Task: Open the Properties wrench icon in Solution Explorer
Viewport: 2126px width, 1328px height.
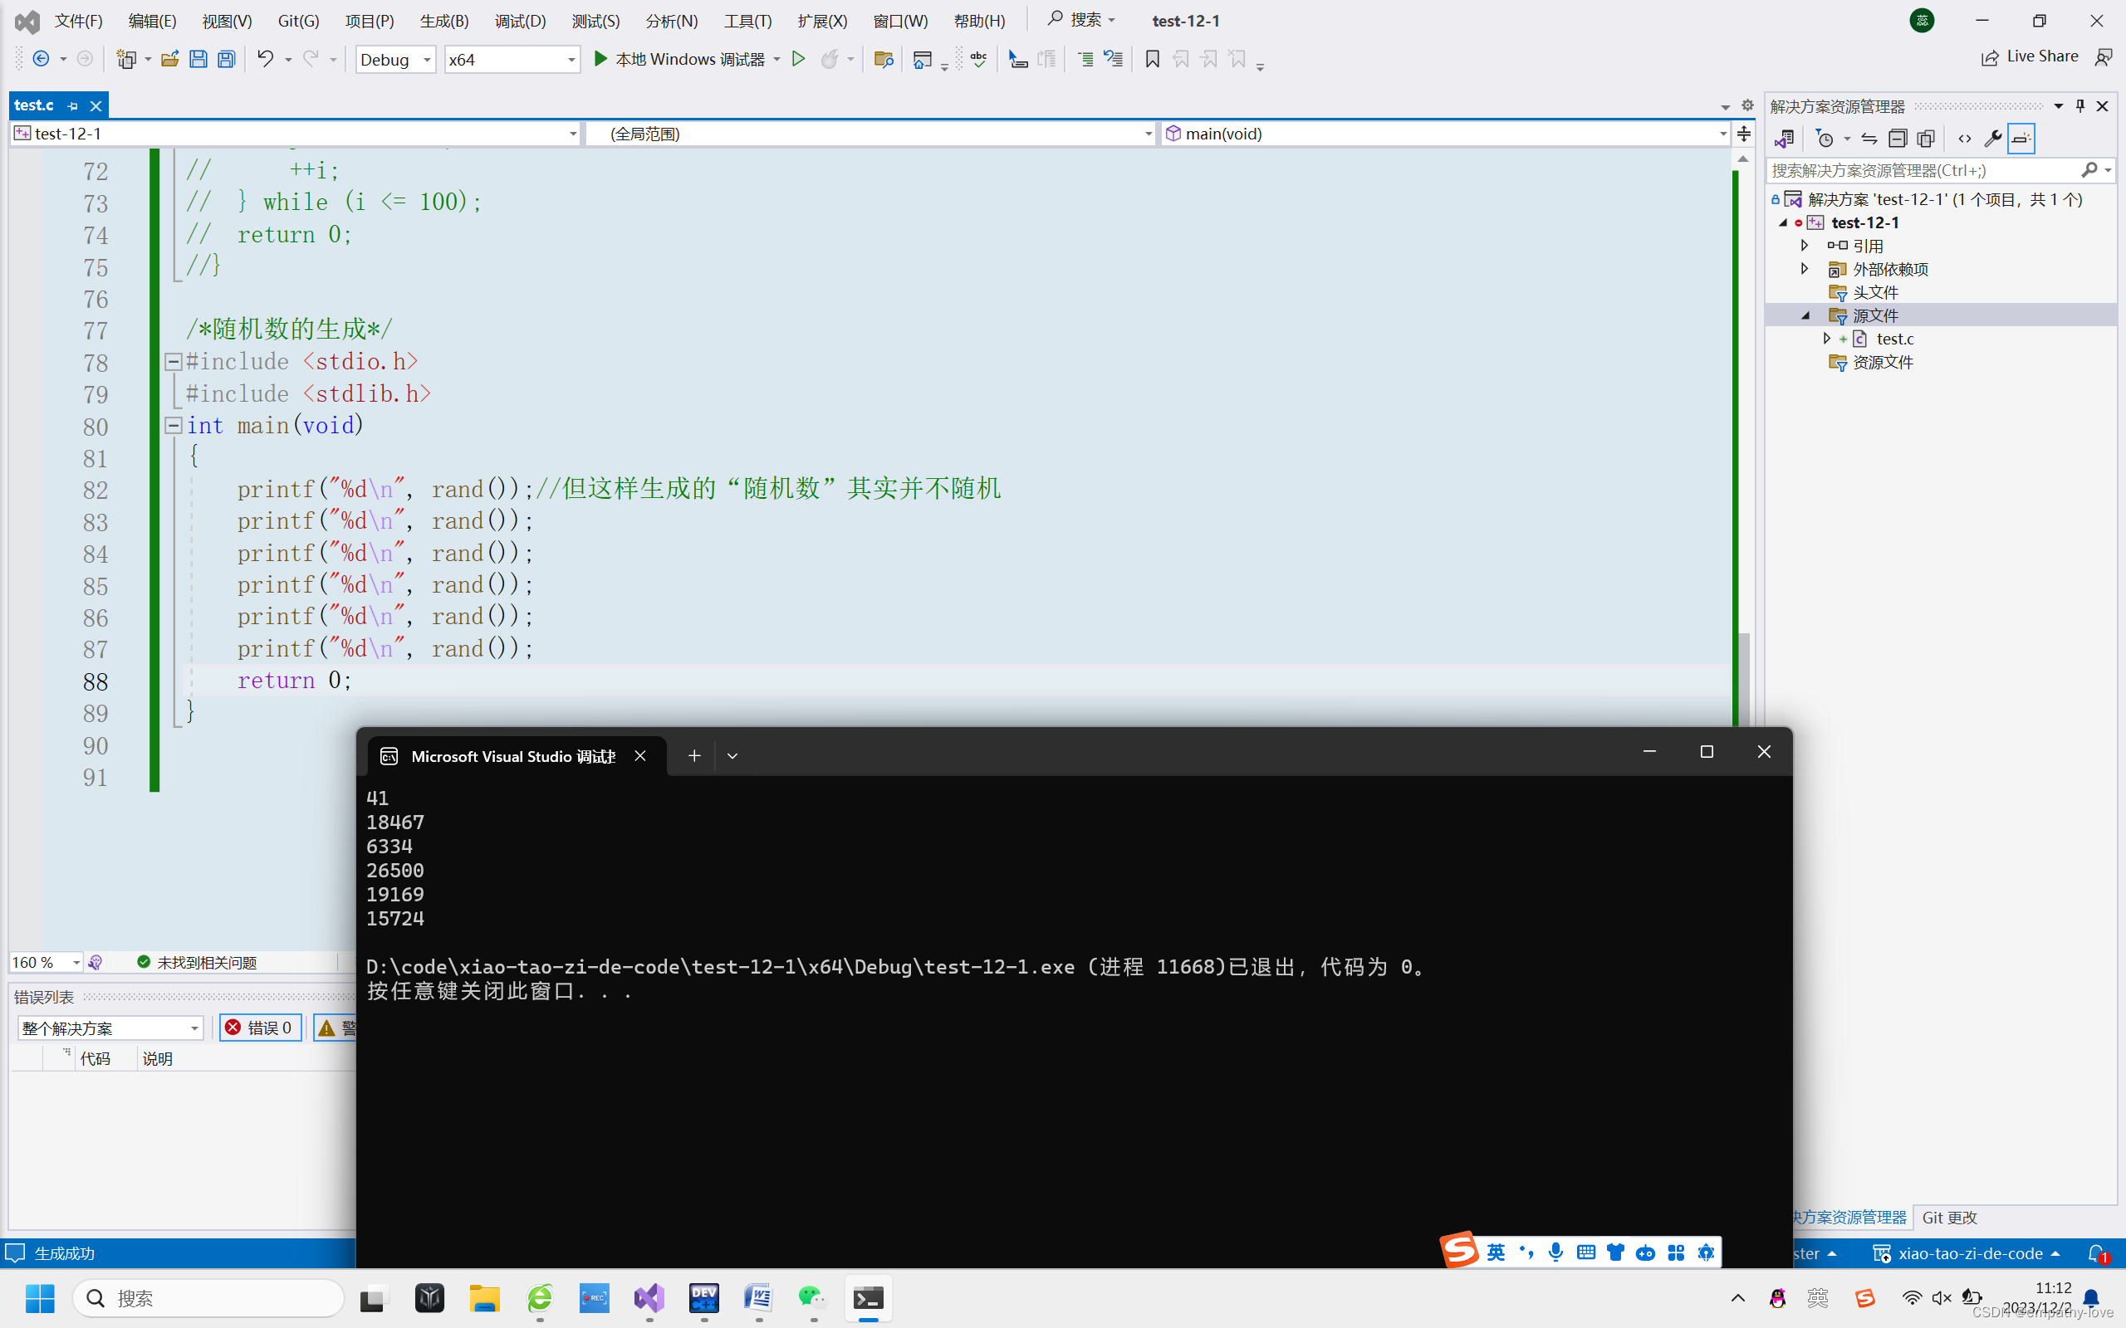Action: click(x=1992, y=139)
